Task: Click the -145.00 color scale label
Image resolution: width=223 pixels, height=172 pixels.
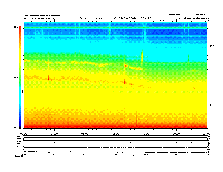Action: tap(15, 78)
